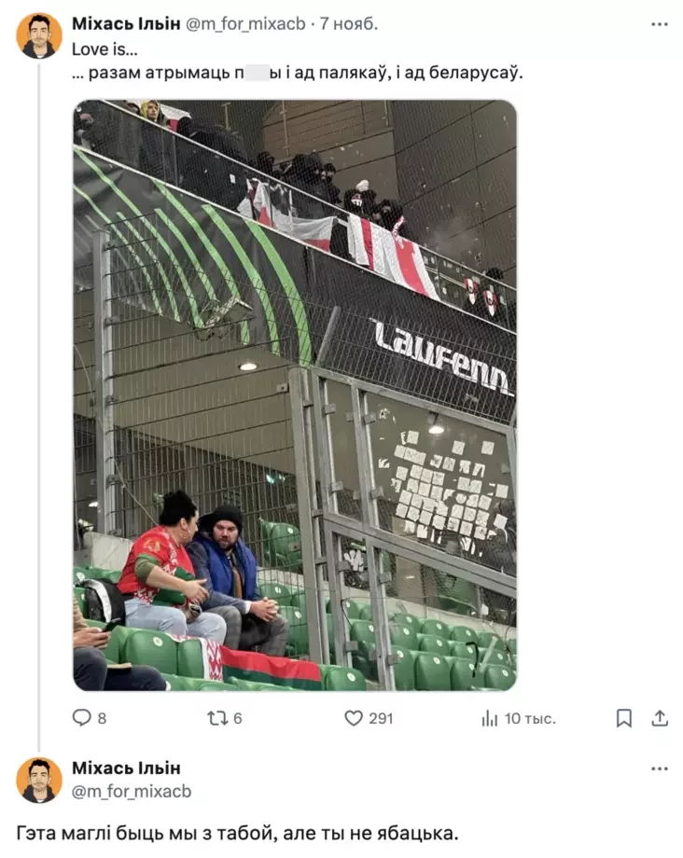Click the reply speech-bubble icon
Viewport: 683px width, 858px height.
[x=81, y=717]
